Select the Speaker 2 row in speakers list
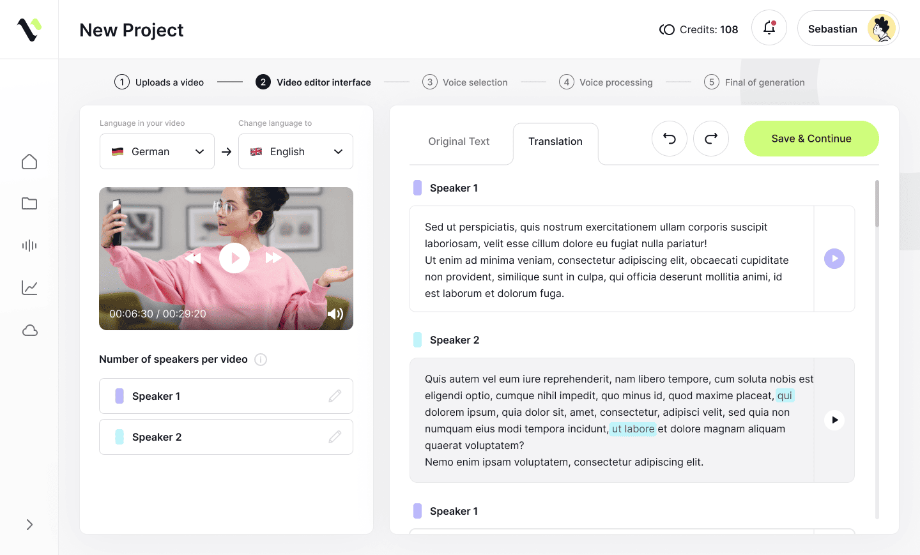 click(x=226, y=437)
